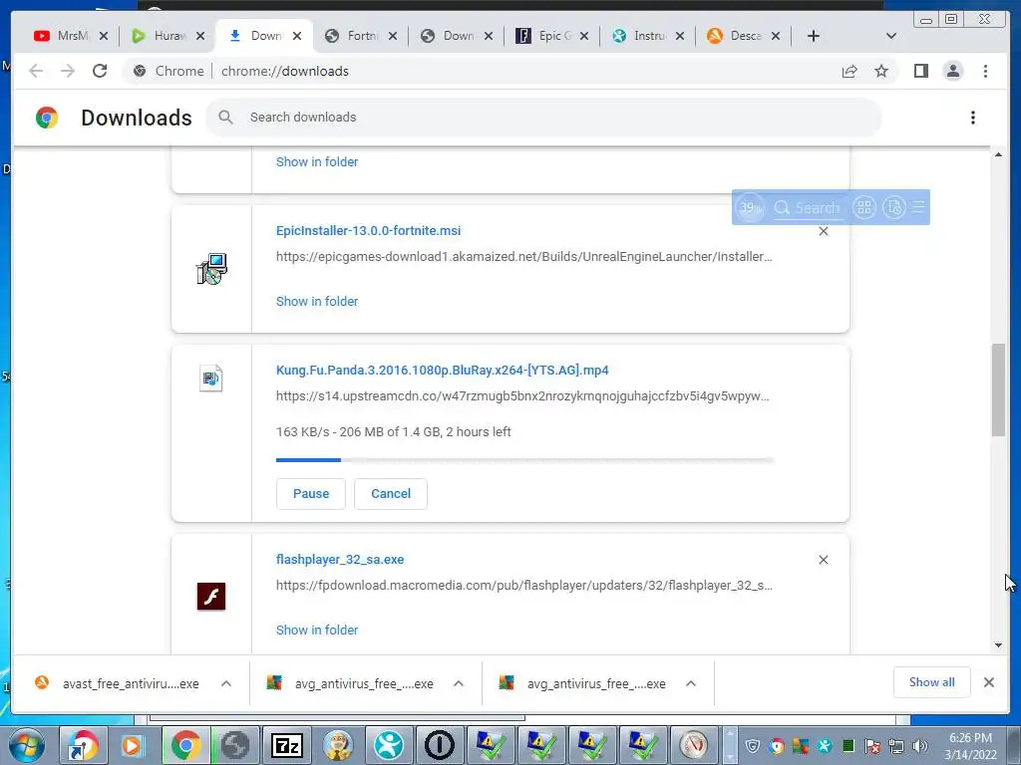Click the Flash Player file icon
This screenshot has height=765, width=1021.
211,596
